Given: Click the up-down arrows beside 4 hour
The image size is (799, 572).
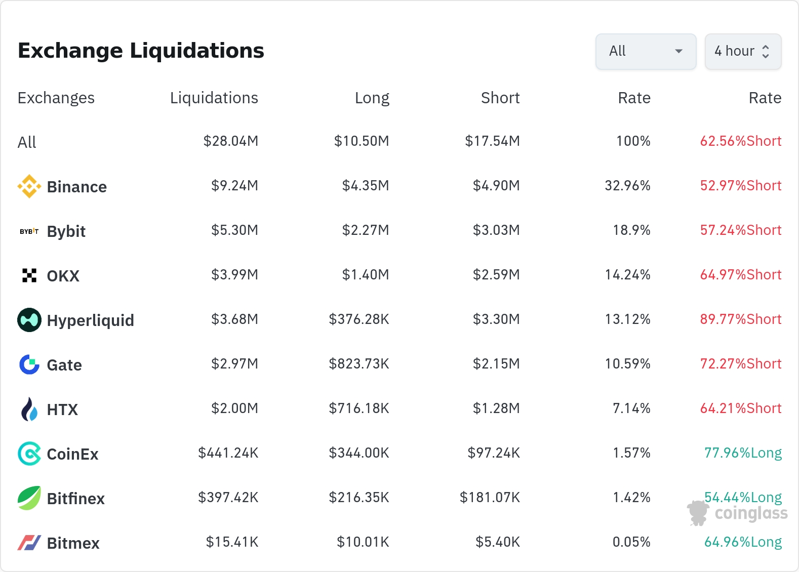Looking at the screenshot, I should coord(766,52).
